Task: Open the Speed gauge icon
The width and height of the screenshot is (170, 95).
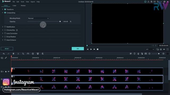Action: (28, 54)
